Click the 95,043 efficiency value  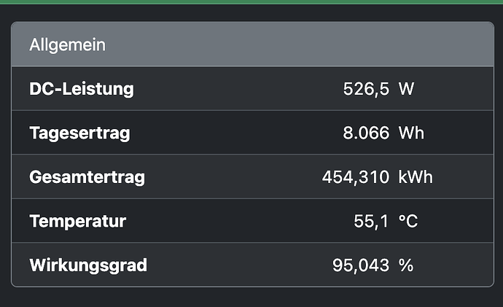(361, 265)
